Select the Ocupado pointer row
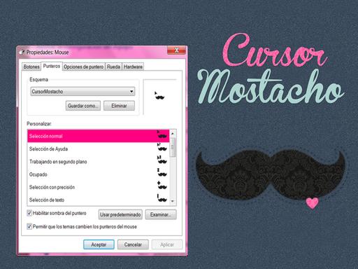This screenshot has height=269, width=358. (98, 174)
